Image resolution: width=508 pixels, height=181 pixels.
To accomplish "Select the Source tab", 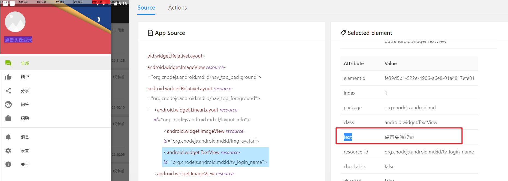I will 146,8.
